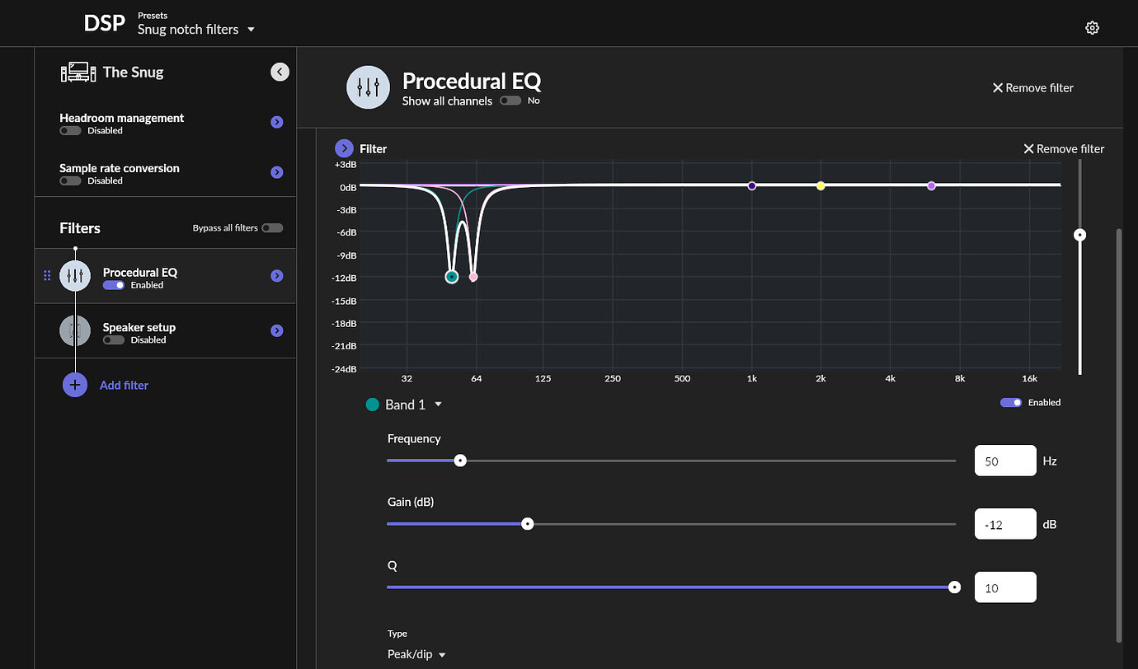
Task: Remove the Procedural EQ filter
Action: pyautogui.click(x=1032, y=87)
